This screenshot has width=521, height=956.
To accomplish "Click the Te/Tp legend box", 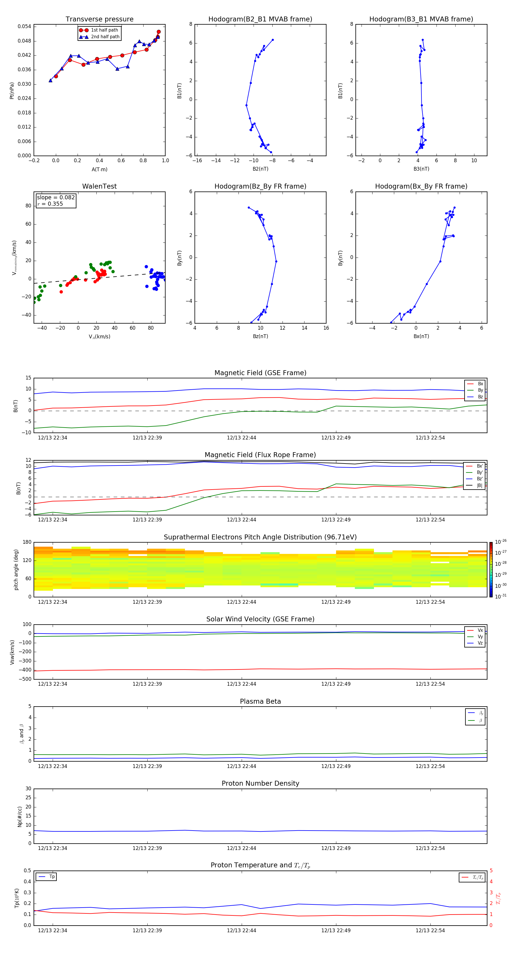I will pyautogui.click(x=472, y=877).
